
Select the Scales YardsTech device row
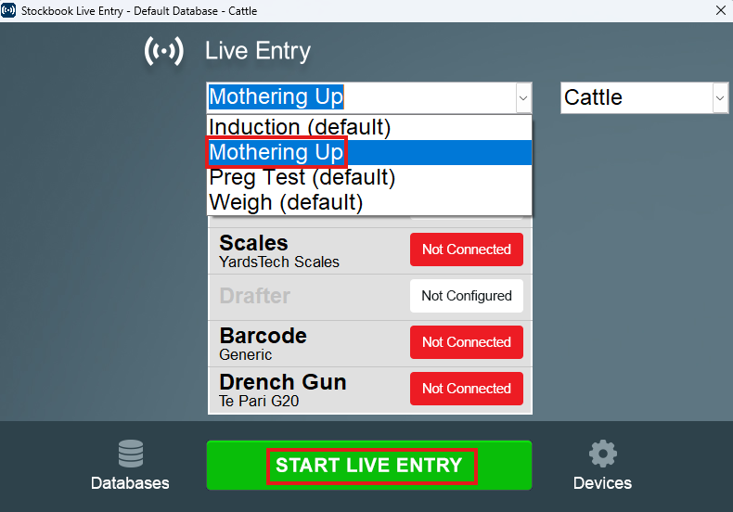[306, 251]
